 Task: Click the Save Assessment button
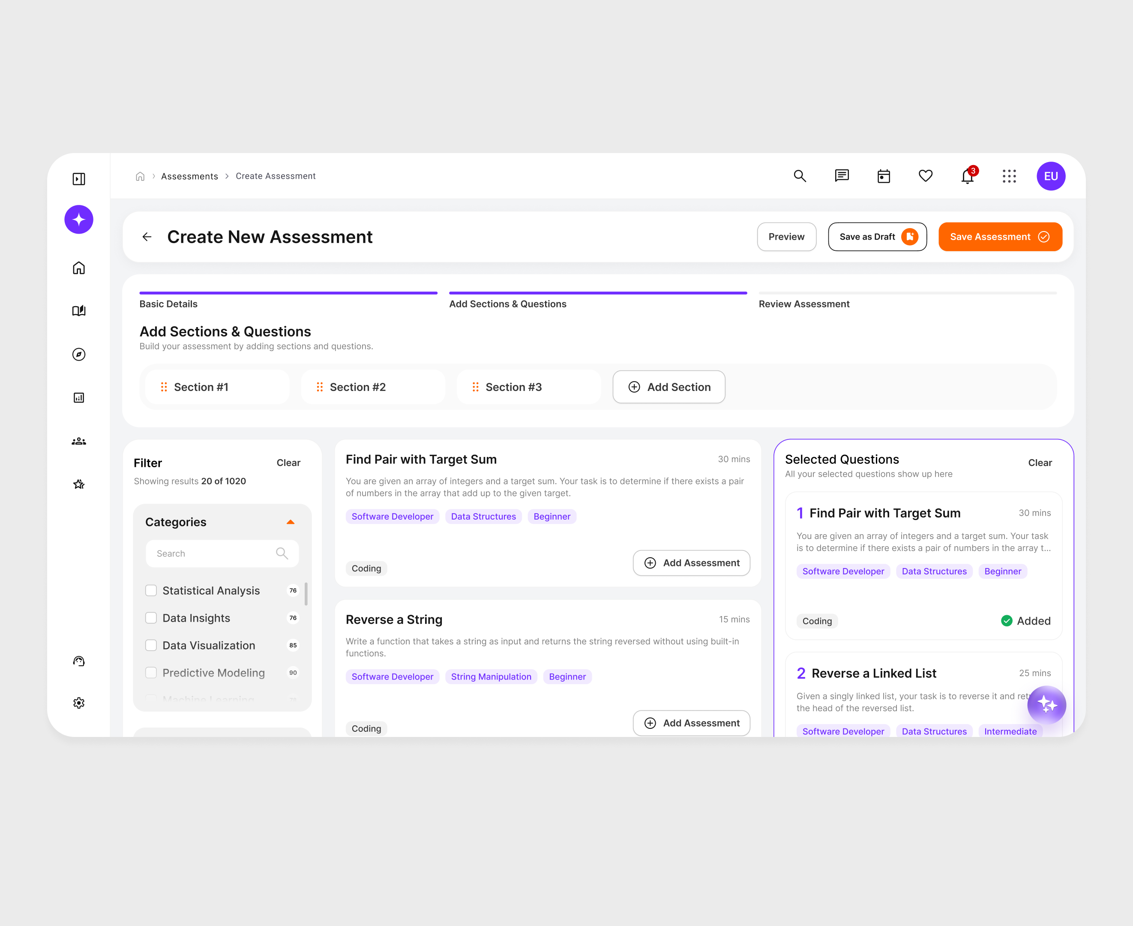click(1000, 236)
